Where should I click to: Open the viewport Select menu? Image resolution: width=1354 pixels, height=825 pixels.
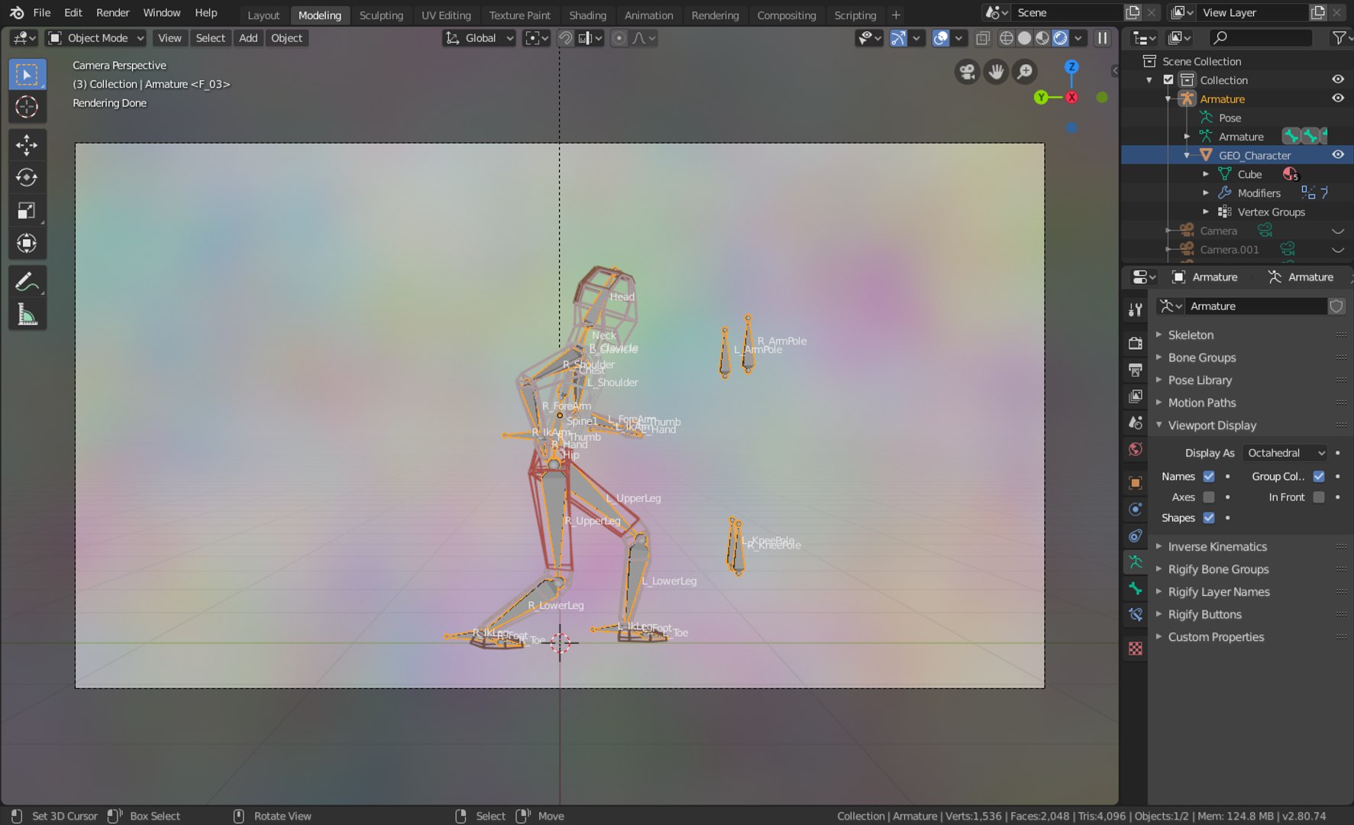pos(210,38)
